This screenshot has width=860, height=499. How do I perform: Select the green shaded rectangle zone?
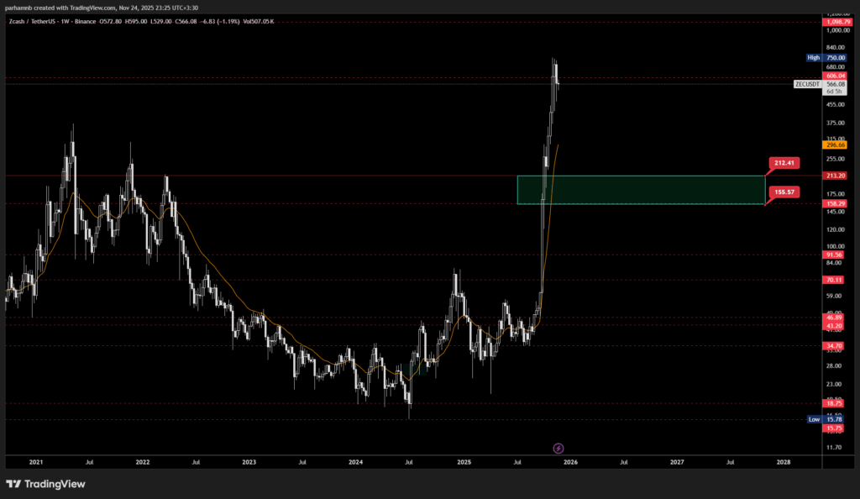click(640, 190)
